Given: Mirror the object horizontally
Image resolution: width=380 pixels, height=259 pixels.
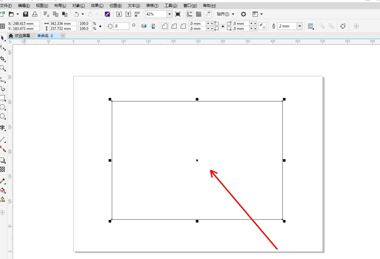Looking at the screenshot, I should tap(144, 26).
